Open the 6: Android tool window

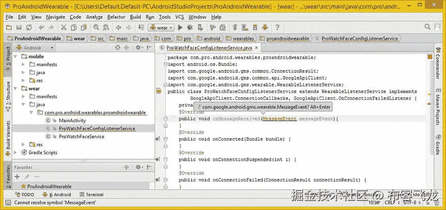pos(57,194)
